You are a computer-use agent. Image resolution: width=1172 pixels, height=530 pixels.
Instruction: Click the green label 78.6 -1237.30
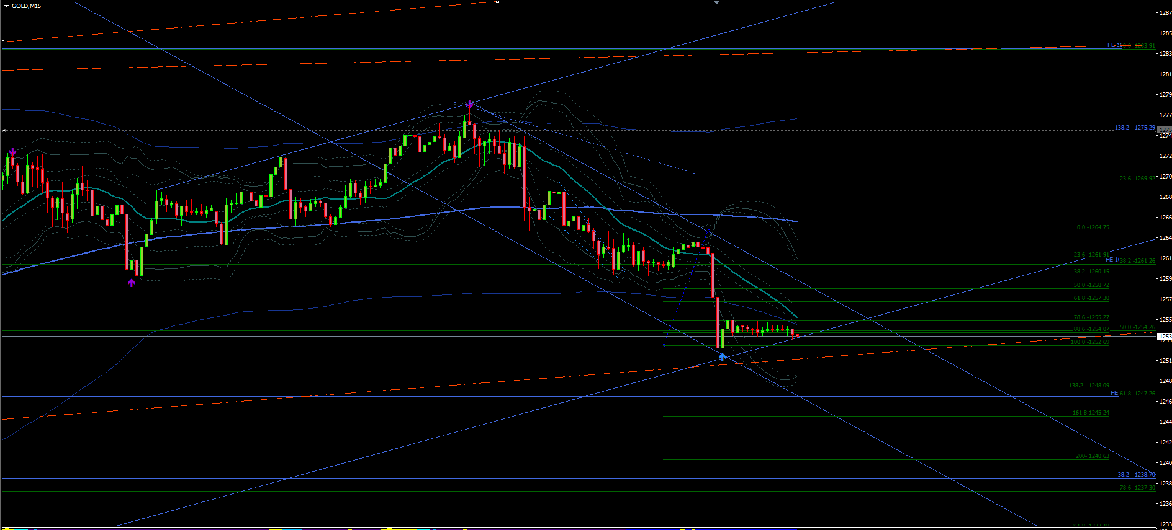tap(1137, 488)
